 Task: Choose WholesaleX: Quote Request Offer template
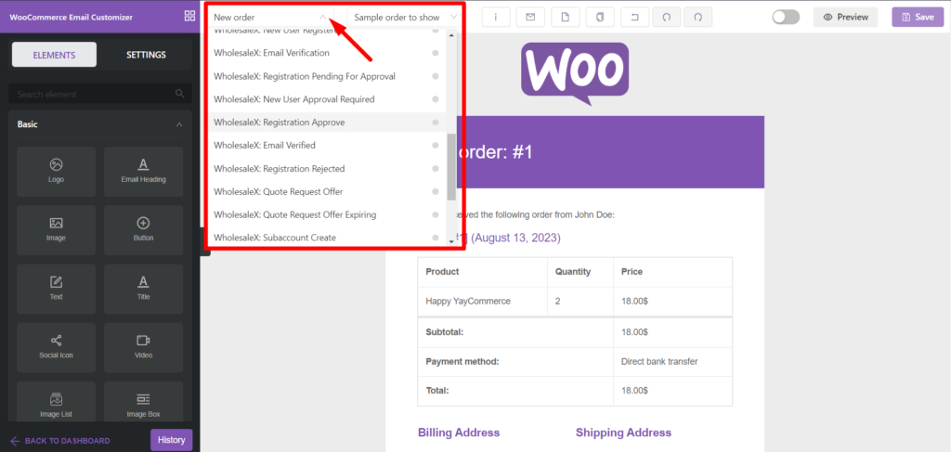point(326,191)
